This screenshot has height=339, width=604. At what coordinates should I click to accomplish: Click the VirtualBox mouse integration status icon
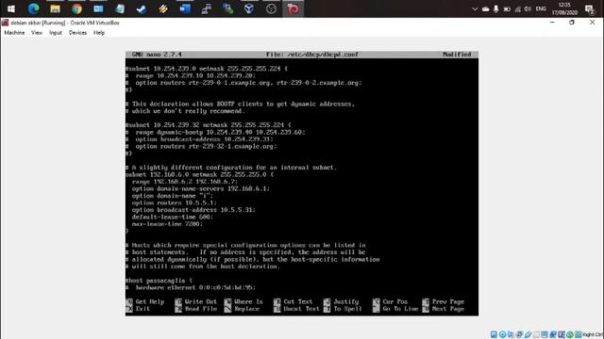(569, 334)
